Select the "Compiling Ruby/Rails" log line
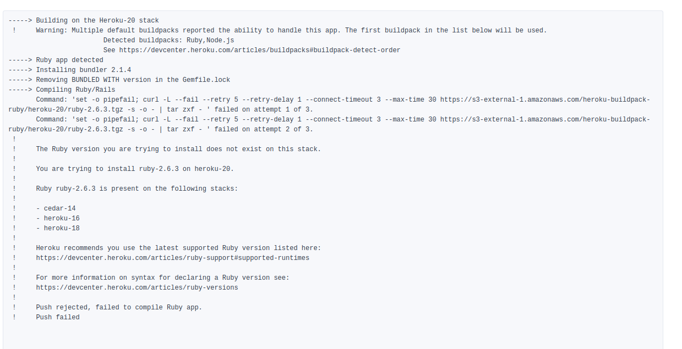Screen dimensions: 682x349 pyautogui.click(x=75, y=90)
